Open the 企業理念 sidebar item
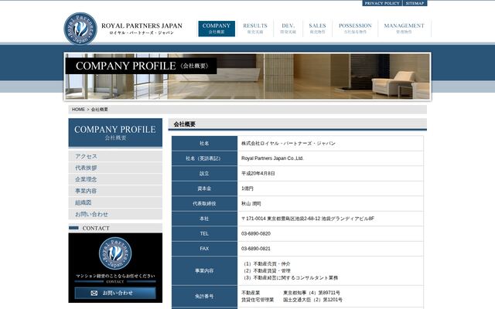This screenshot has width=495, height=309. [x=115, y=179]
